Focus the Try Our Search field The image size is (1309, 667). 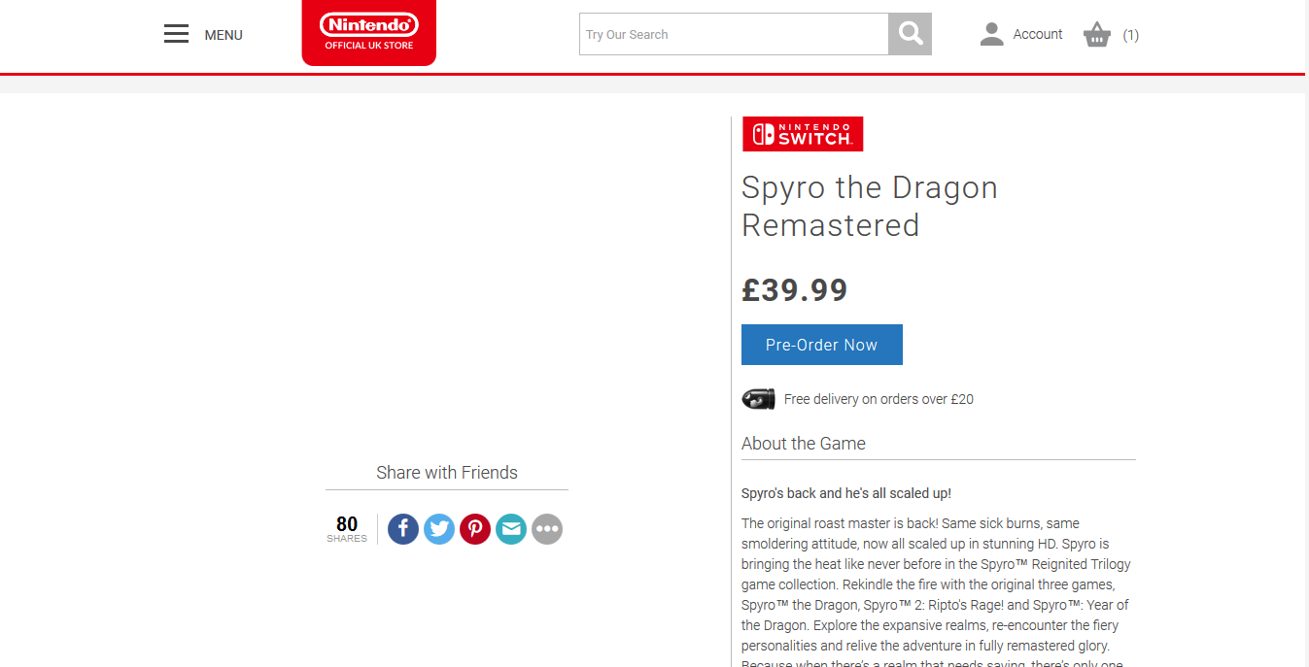(734, 34)
